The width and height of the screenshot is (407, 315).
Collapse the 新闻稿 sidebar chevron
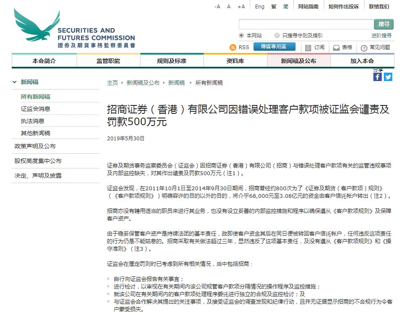point(15,82)
